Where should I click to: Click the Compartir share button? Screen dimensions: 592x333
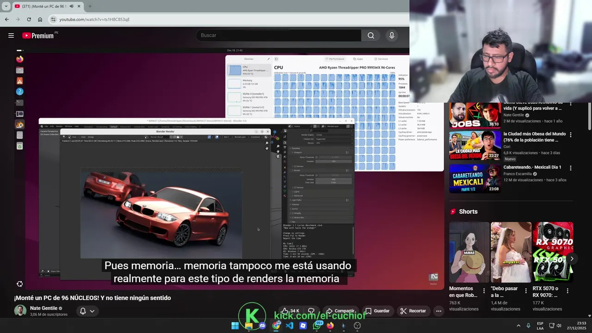(x=340, y=311)
